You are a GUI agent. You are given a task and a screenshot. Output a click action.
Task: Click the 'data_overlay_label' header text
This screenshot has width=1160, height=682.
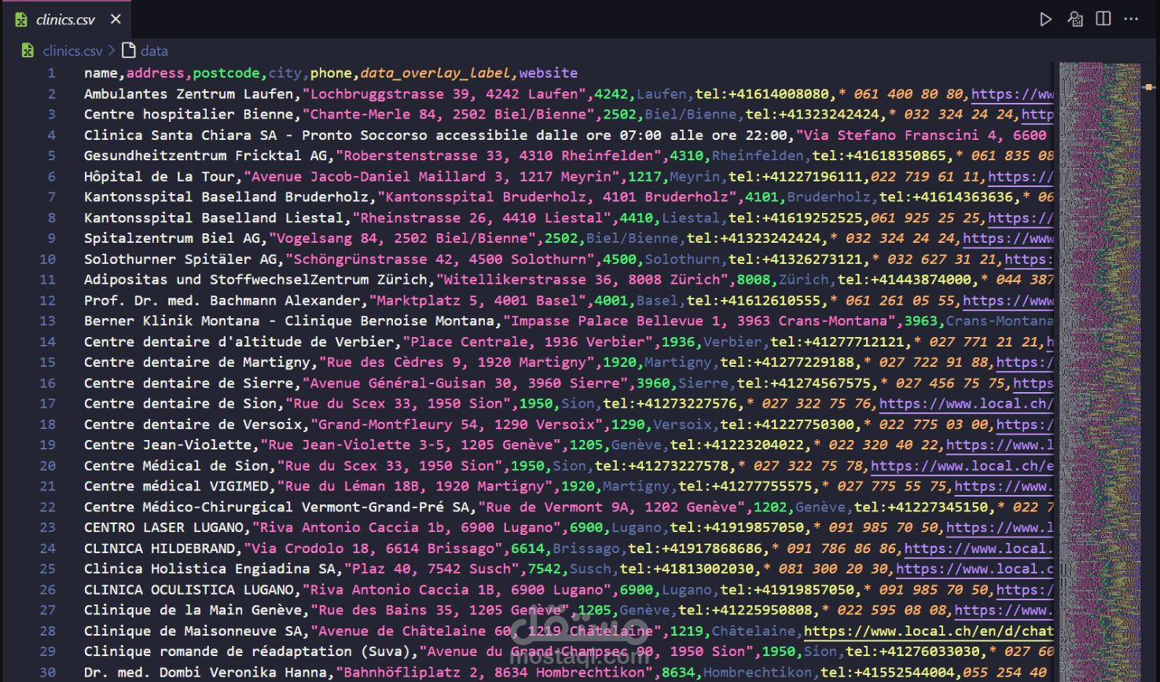click(435, 73)
